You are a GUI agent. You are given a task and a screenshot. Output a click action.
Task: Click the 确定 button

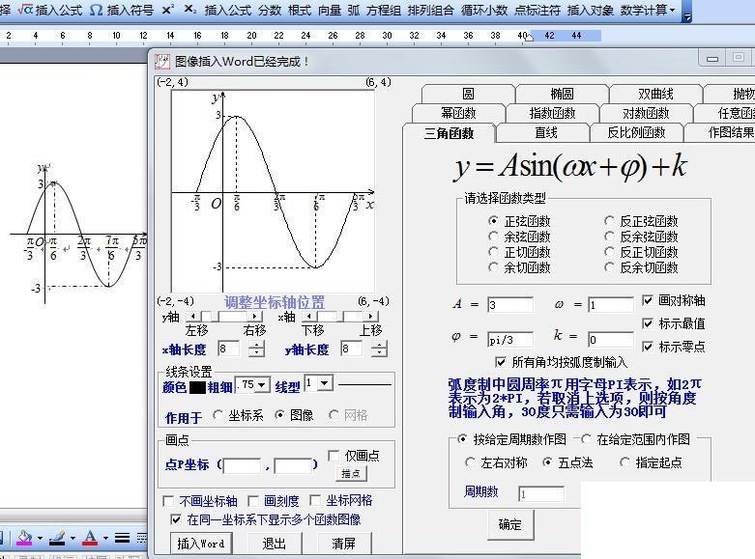pyautogui.click(x=509, y=524)
